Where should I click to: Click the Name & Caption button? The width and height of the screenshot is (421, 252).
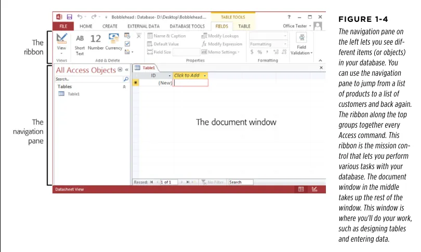[166, 36]
